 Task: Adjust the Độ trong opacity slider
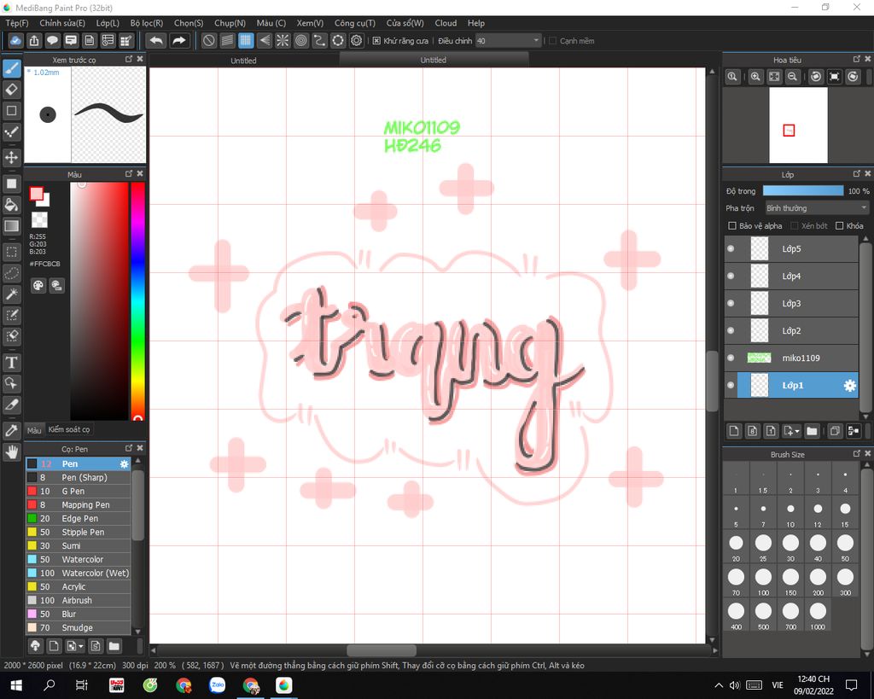802,190
